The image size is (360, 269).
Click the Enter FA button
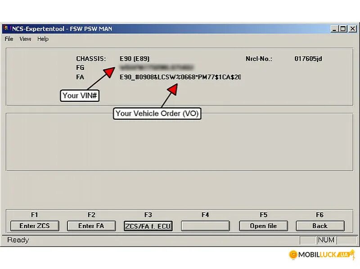[91, 226]
